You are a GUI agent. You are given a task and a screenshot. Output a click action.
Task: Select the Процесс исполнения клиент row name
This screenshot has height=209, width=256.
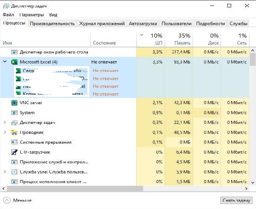click(53, 182)
